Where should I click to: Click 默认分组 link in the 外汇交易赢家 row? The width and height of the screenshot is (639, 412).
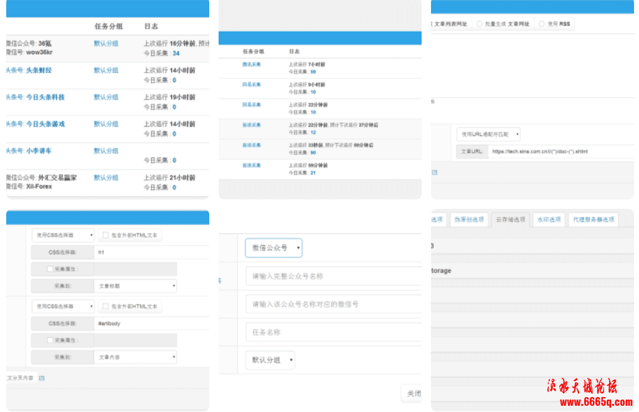pos(106,178)
